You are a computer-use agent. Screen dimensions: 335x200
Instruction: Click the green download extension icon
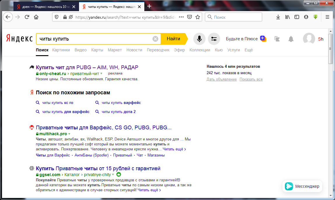[315, 17]
